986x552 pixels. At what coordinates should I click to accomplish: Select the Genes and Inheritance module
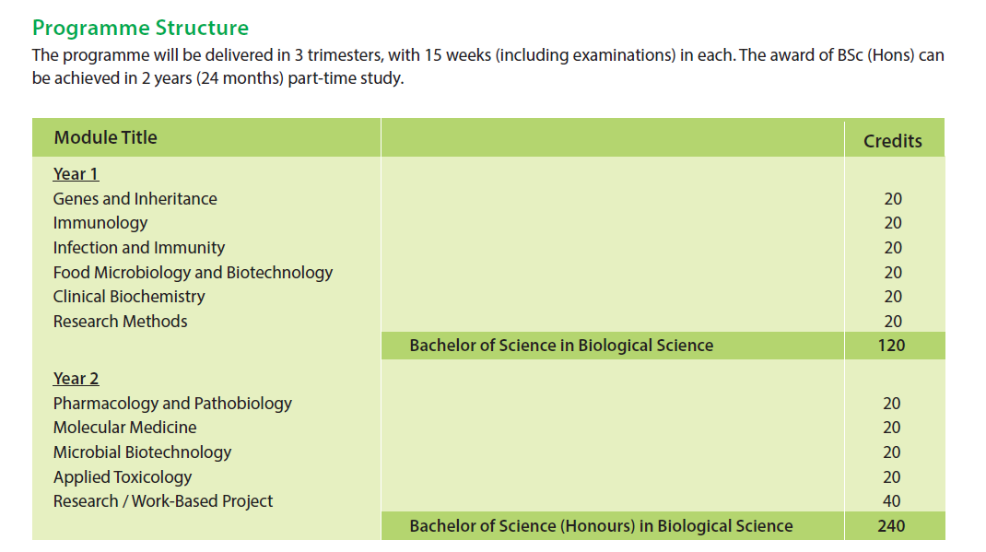[135, 199]
